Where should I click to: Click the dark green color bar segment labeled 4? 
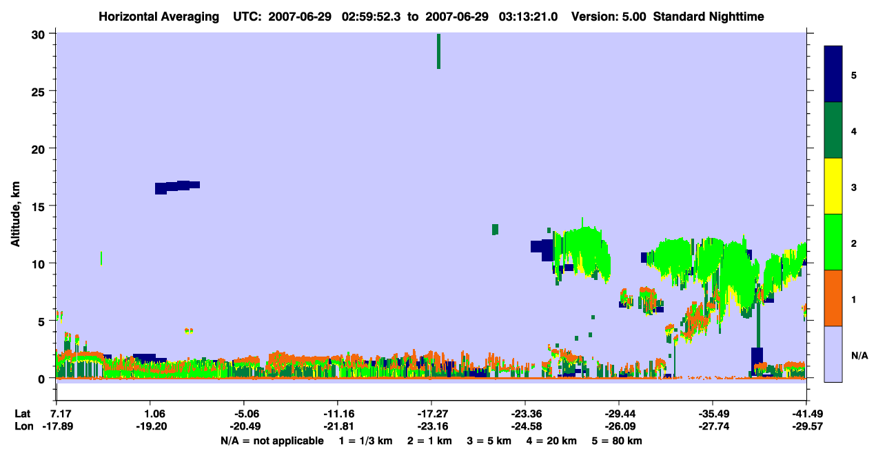[x=833, y=130]
